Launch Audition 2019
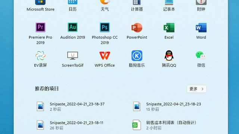 [72, 31]
